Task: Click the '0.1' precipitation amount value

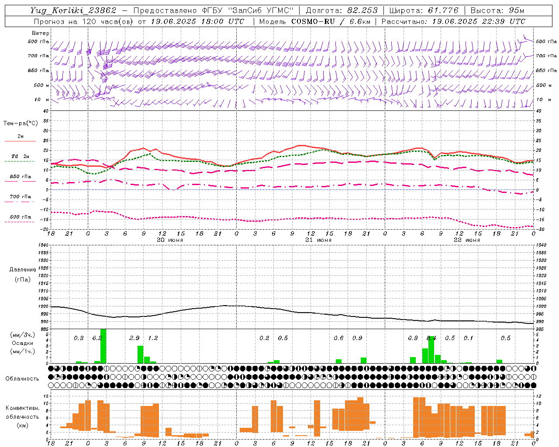Action: (x=468, y=338)
